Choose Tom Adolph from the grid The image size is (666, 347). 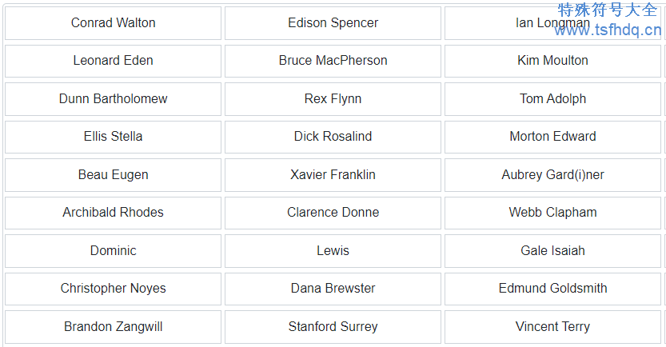tap(552, 99)
